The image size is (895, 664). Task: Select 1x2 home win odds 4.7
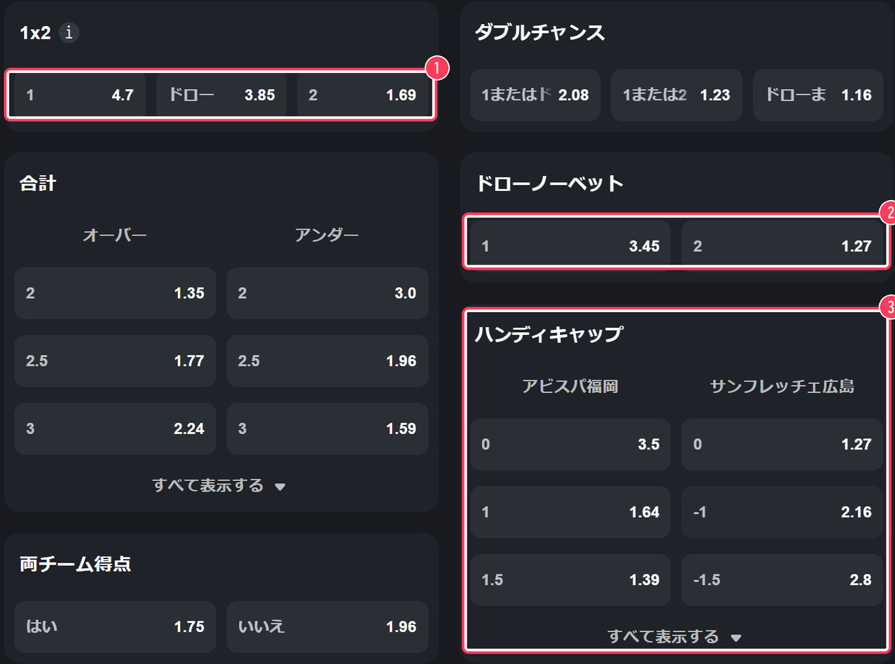tap(79, 95)
